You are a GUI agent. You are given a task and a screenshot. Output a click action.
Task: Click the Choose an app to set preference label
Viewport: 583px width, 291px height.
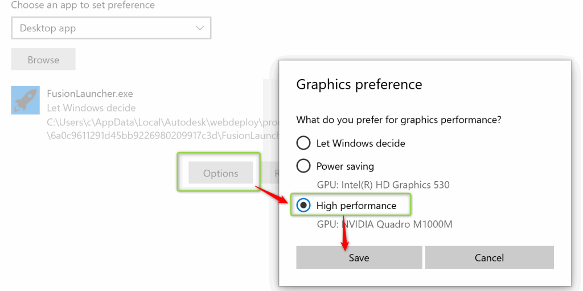83,5
